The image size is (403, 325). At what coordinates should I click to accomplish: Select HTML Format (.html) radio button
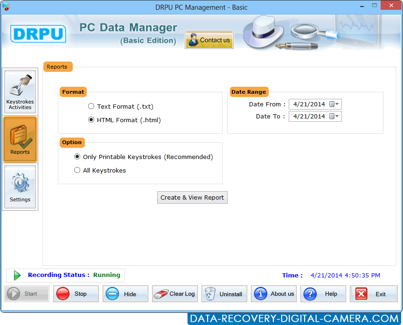(91, 120)
